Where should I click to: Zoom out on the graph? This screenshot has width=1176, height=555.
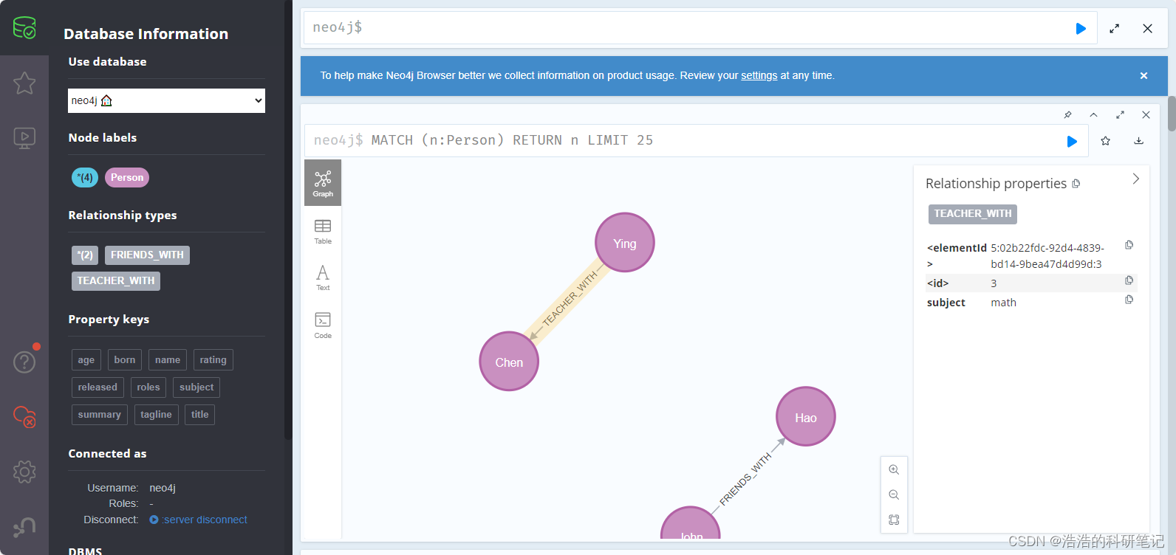(x=894, y=494)
